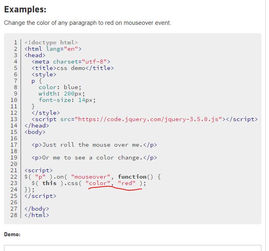Screen dimensions: 269x251
Task: Click the <title>css demo</title> line
Action: coord(73,68)
